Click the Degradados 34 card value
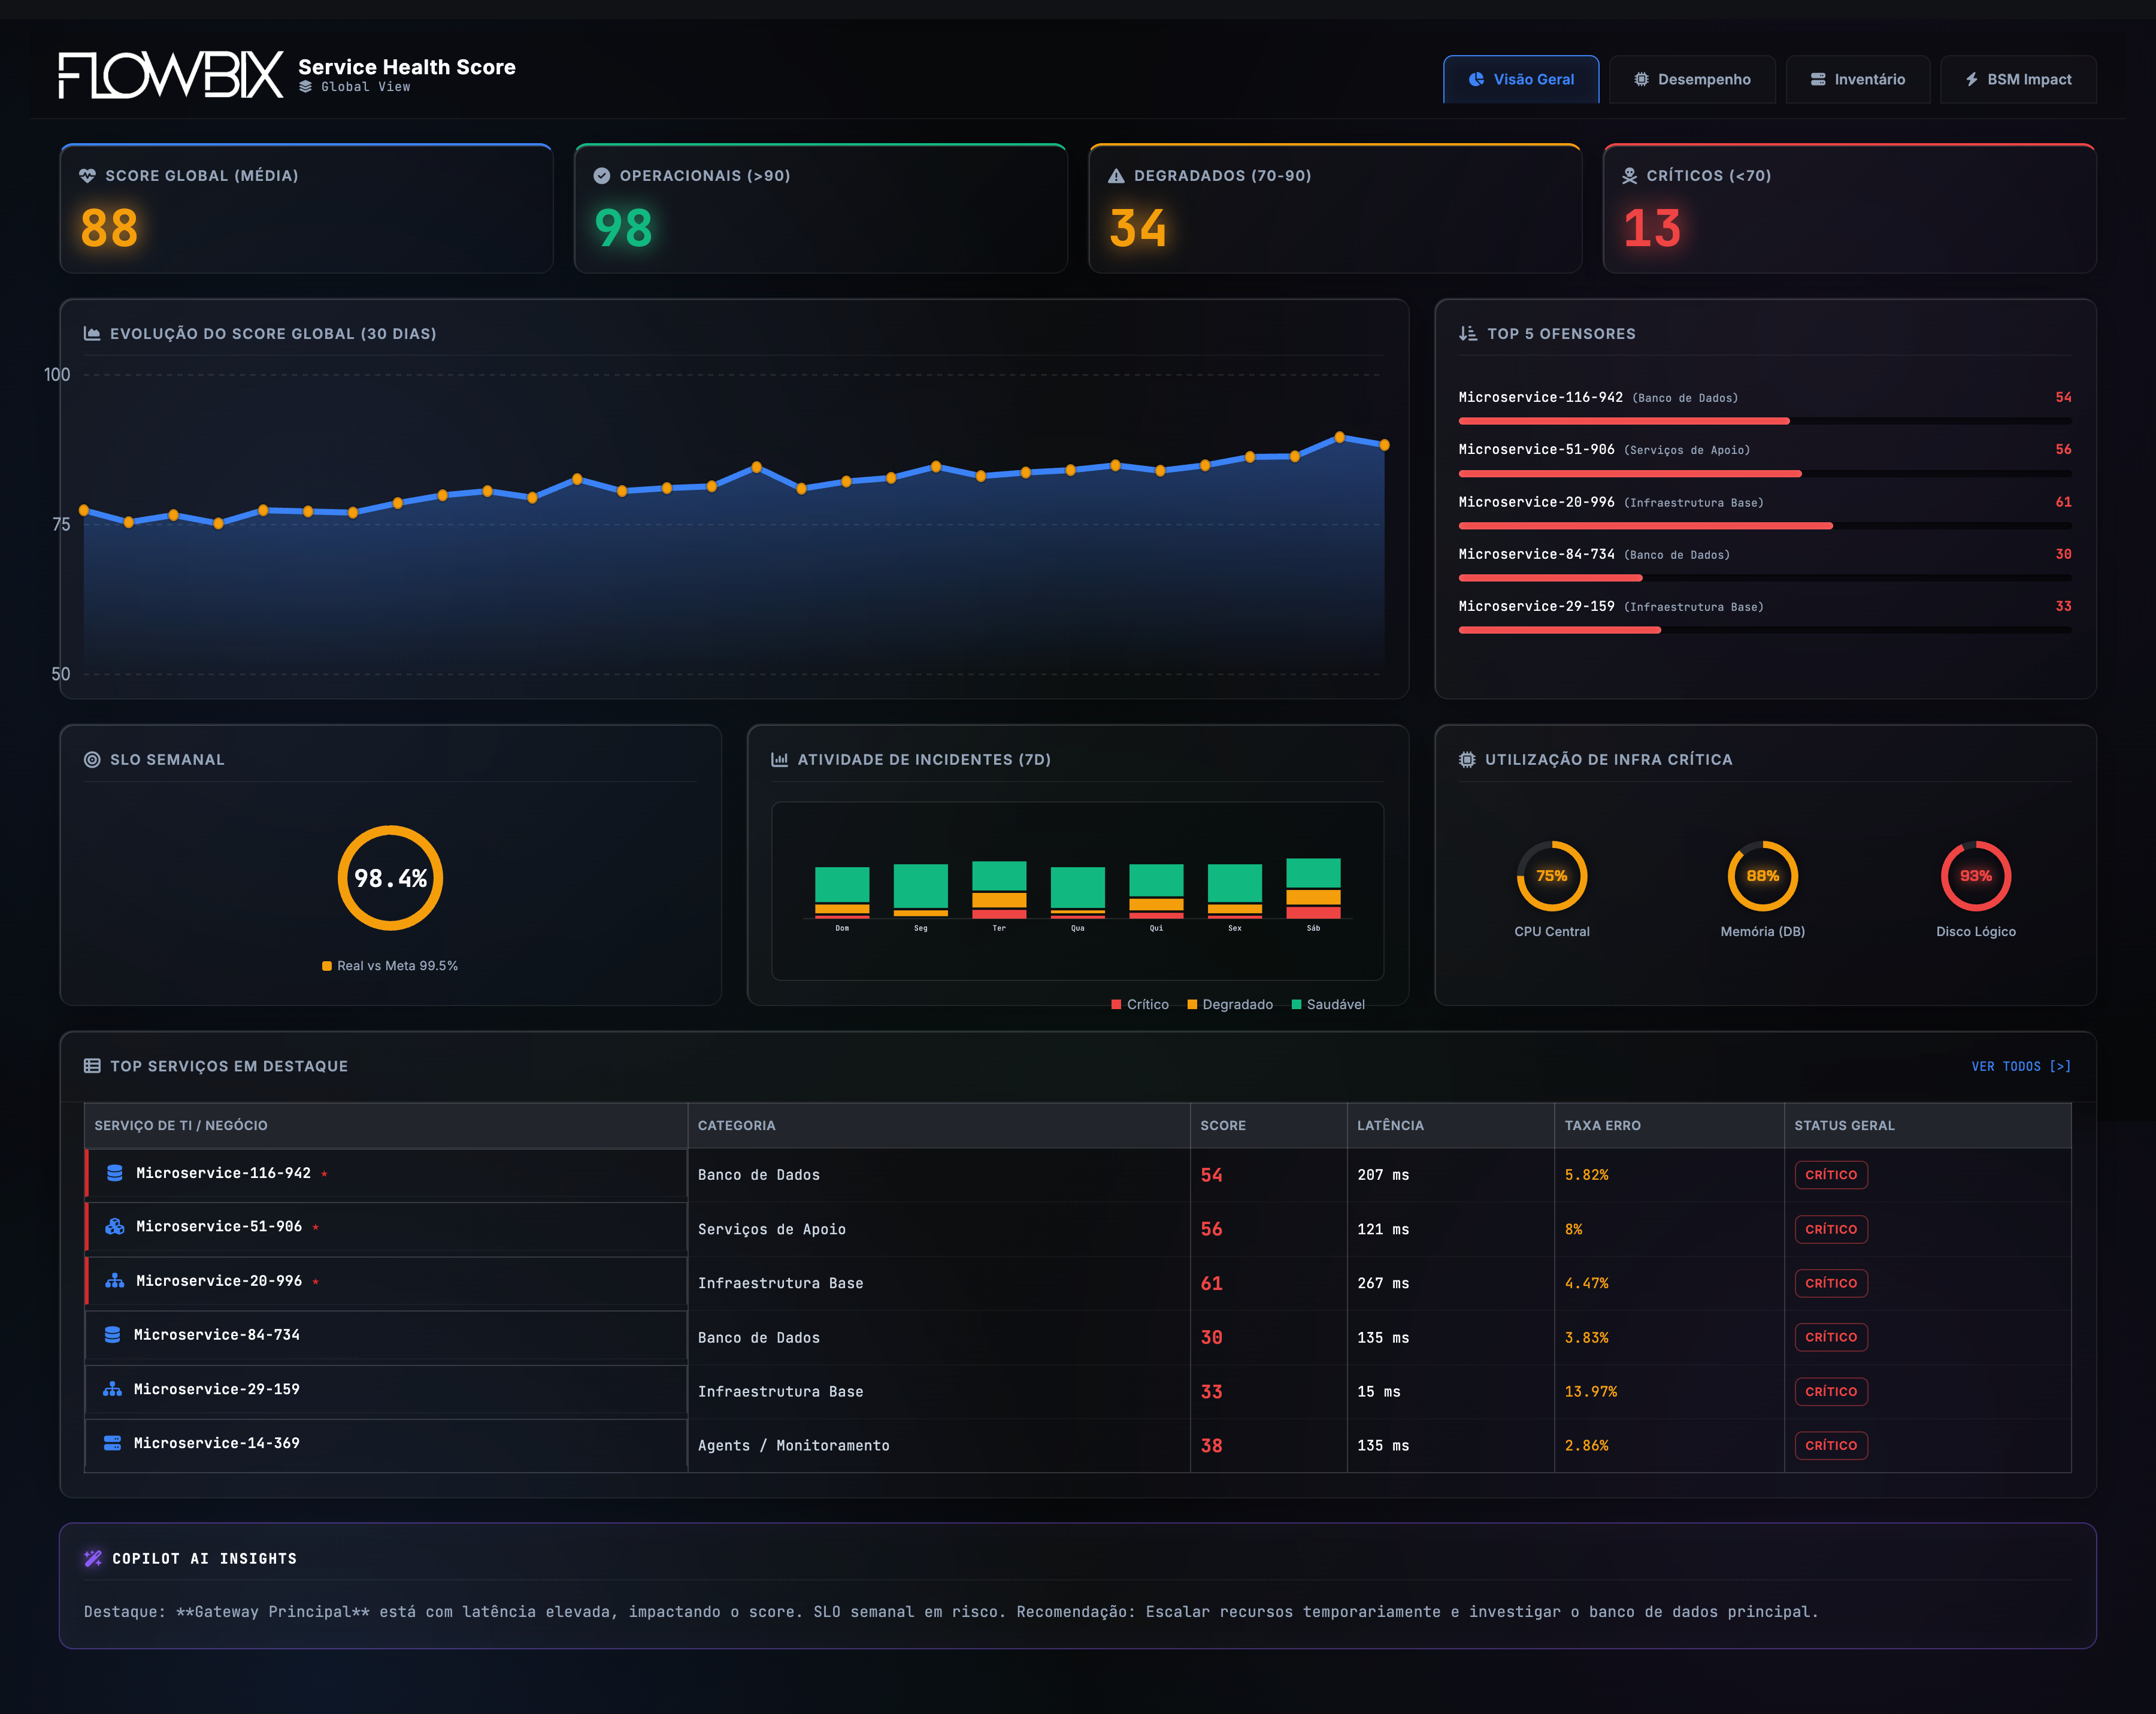 pos(1138,228)
